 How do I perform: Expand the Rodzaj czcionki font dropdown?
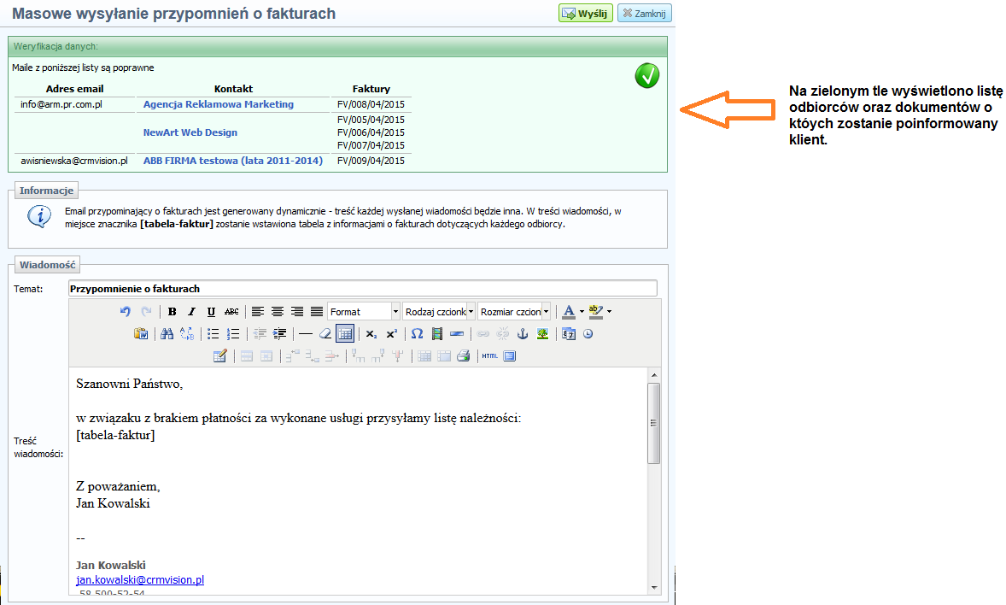pyautogui.click(x=439, y=312)
